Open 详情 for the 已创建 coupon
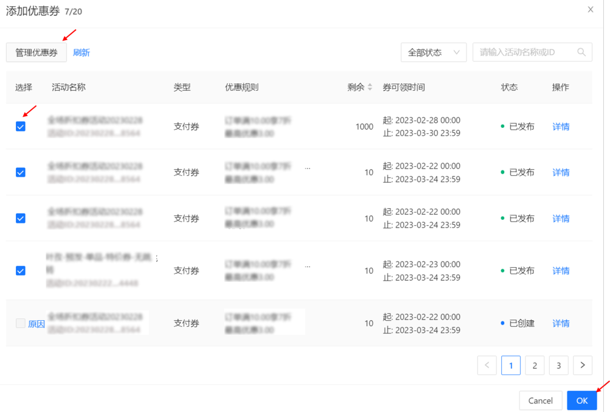 (561, 323)
